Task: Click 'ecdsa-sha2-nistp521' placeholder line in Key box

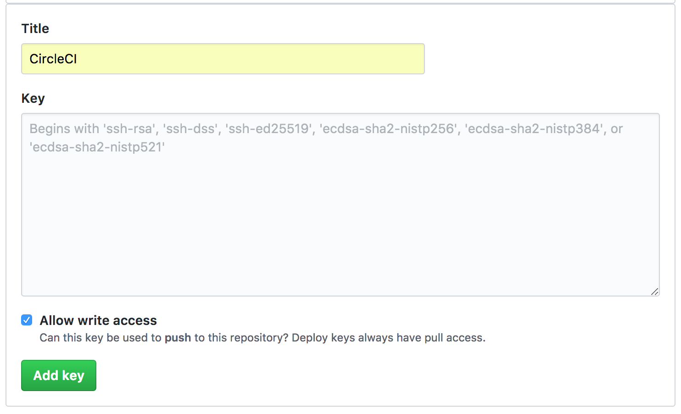Action: [x=97, y=147]
